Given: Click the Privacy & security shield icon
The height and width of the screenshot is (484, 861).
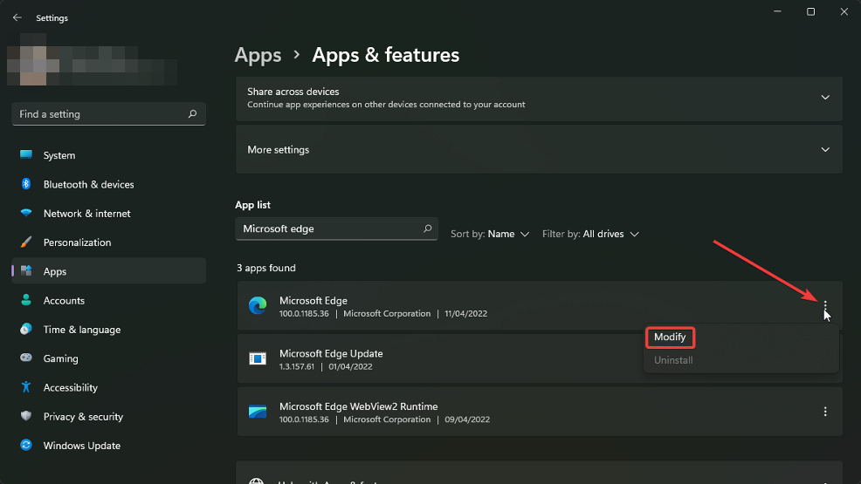Looking at the screenshot, I should pos(26,416).
